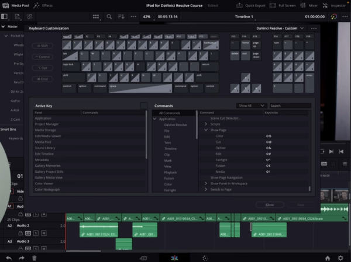Open Keyboard Customization three-dot menu
351x262 pixels.
pos(314,29)
